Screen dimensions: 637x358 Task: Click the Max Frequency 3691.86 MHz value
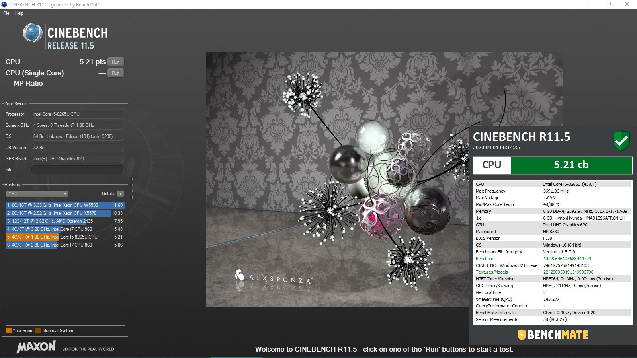pos(556,191)
